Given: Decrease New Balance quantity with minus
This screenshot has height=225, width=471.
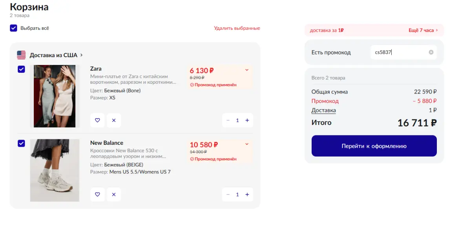Looking at the screenshot, I should (228, 194).
